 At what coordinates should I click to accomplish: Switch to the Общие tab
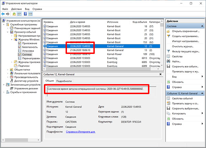(x=49, y=81)
